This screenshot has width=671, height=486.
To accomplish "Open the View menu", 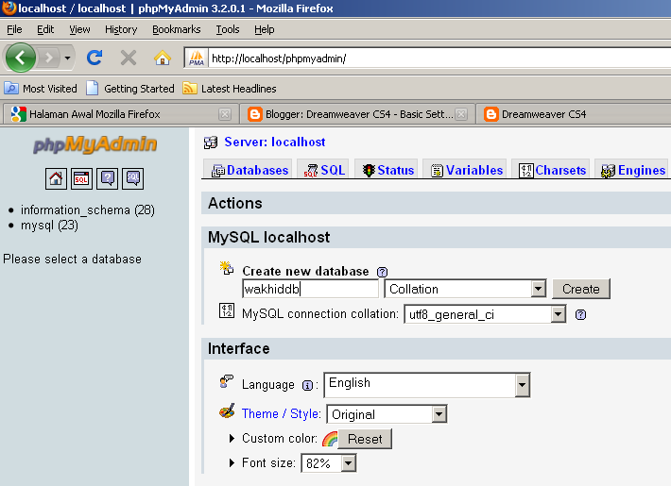I will (x=79, y=29).
